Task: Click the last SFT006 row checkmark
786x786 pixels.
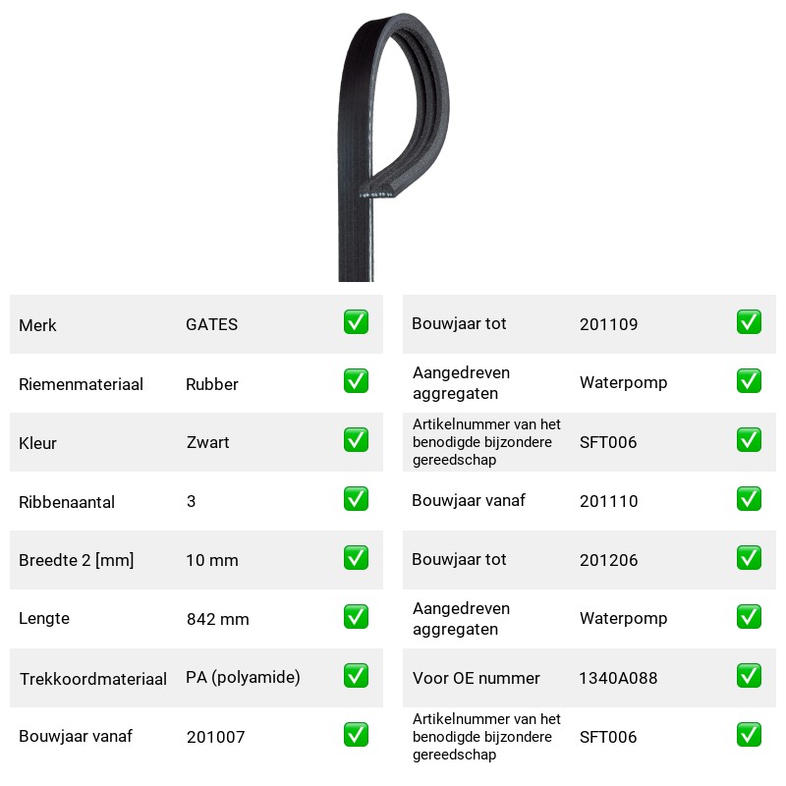Action: (x=749, y=734)
